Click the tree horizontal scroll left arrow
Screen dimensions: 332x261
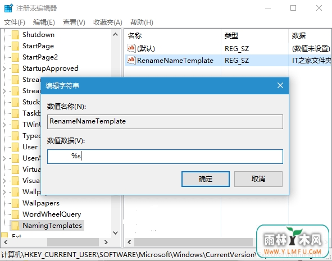(x=6, y=242)
